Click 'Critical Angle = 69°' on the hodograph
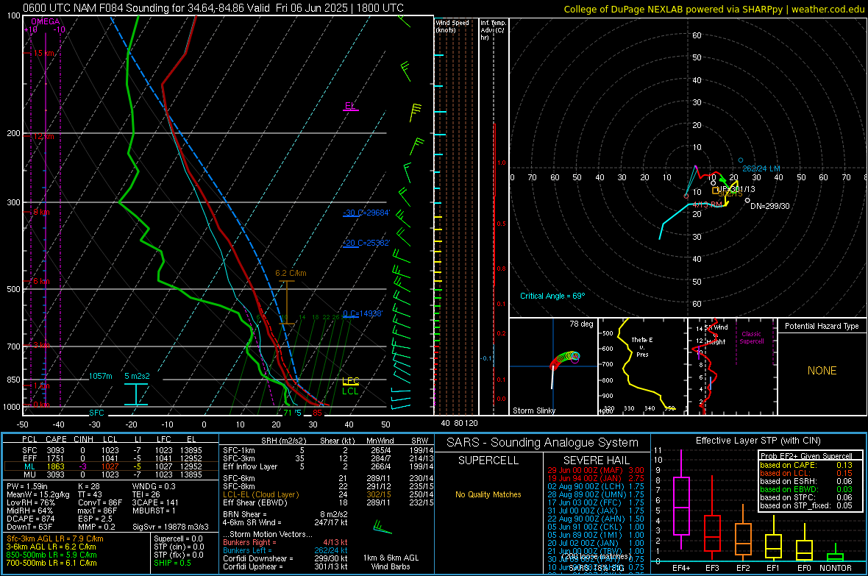Screen dimensions: 868x576 (x=552, y=296)
